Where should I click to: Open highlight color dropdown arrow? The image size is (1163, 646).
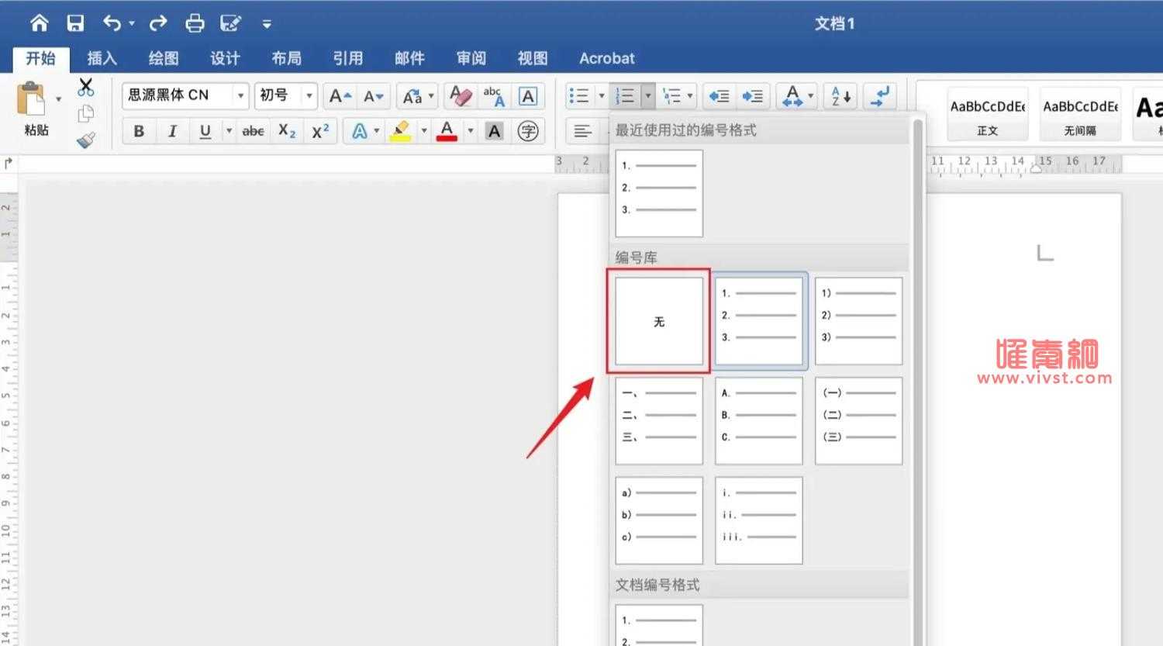[424, 131]
